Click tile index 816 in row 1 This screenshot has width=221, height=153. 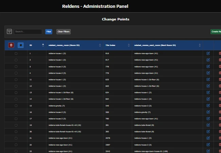(x=107, y=53)
